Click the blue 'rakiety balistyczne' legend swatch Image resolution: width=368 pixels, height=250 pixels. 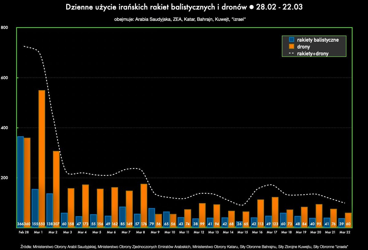pos(291,40)
